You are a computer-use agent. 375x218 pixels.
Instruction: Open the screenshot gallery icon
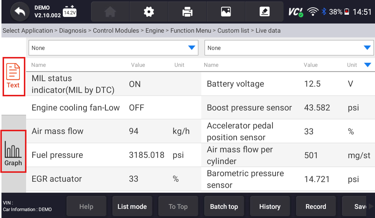pyautogui.click(x=225, y=11)
